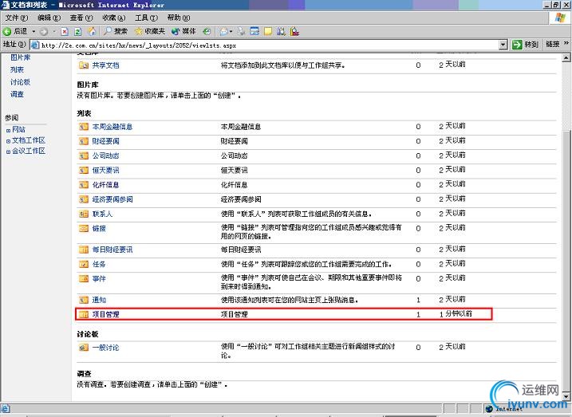Click the Edit page toolbar icon

point(254,32)
